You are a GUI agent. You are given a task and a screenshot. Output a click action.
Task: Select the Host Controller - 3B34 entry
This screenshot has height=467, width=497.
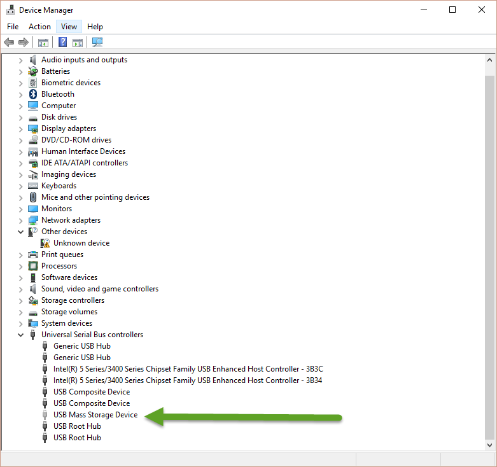pos(188,380)
